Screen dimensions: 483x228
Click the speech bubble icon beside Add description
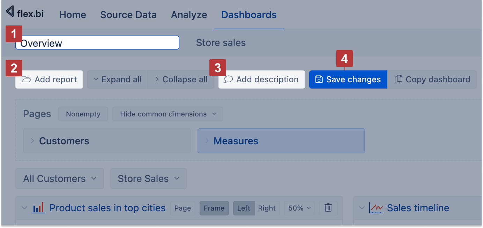(x=229, y=79)
